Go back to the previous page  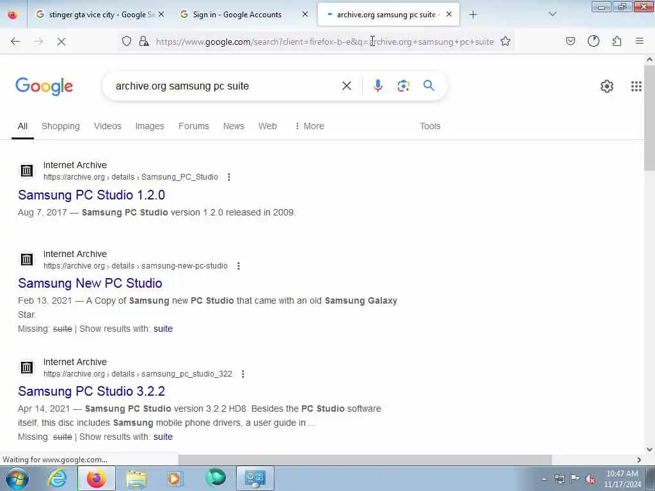(x=15, y=42)
